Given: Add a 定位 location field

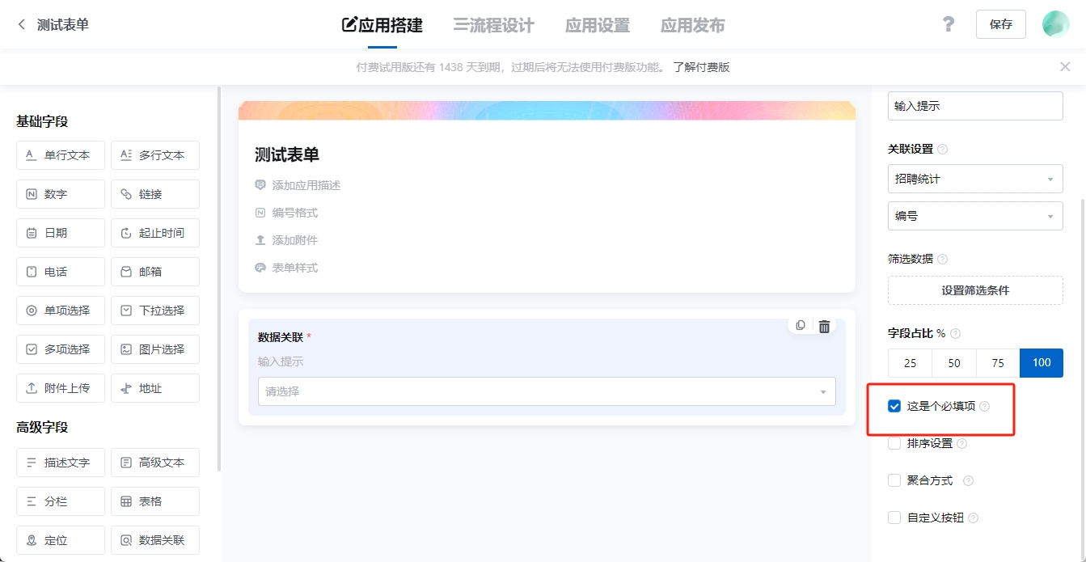Looking at the screenshot, I should click(x=60, y=539).
